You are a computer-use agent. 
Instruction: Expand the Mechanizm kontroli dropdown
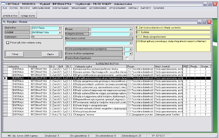[131, 43]
